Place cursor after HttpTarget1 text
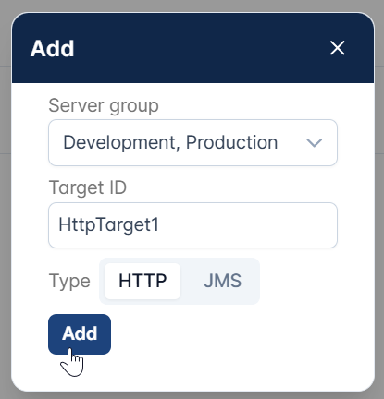 (x=159, y=224)
